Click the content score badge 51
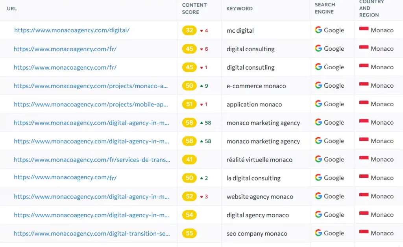The height and width of the screenshot is (247, 403). (189, 104)
